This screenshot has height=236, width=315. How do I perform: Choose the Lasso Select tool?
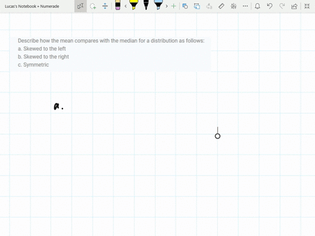pos(93,6)
